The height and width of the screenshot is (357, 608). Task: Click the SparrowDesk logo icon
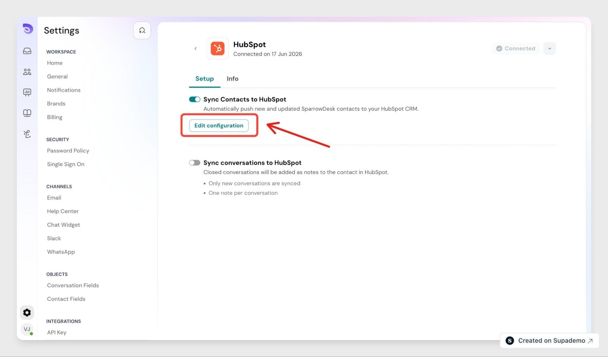pos(28,29)
